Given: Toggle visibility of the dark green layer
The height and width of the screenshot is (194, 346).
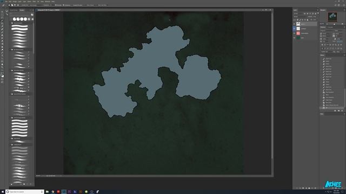Looking at the screenshot, I should 294,38.
